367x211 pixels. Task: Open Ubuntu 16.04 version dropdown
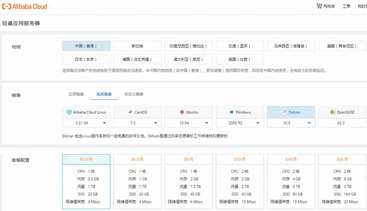point(189,123)
